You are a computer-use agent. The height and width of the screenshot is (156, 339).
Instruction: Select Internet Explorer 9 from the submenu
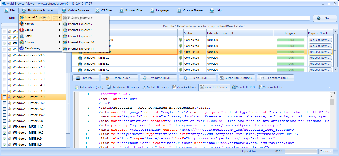(x=85, y=36)
